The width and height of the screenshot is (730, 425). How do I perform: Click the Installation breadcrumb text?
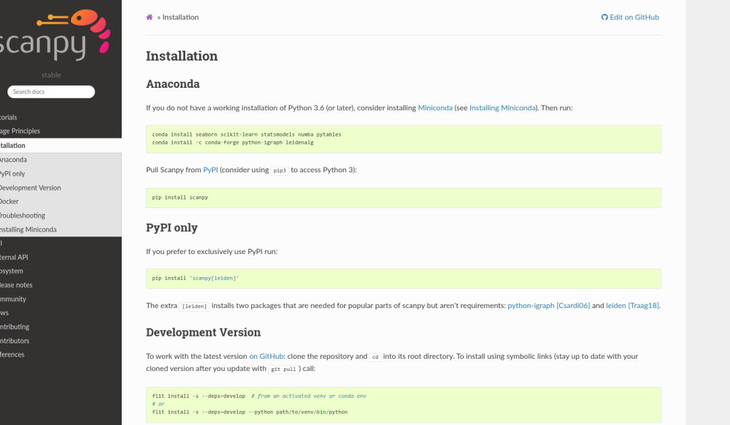click(180, 17)
